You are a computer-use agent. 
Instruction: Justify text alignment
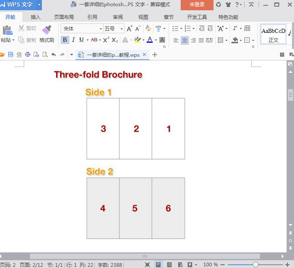[201, 40]
